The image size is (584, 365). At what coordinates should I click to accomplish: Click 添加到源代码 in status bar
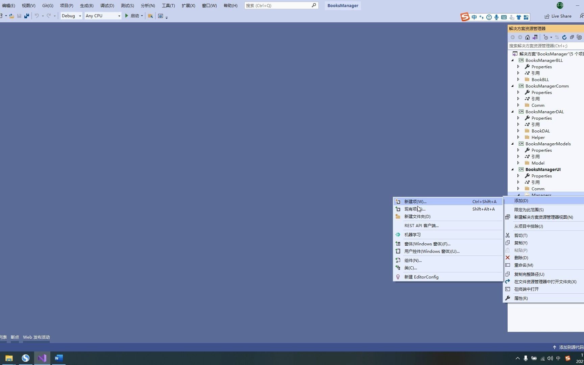click(x=568, y=347)
